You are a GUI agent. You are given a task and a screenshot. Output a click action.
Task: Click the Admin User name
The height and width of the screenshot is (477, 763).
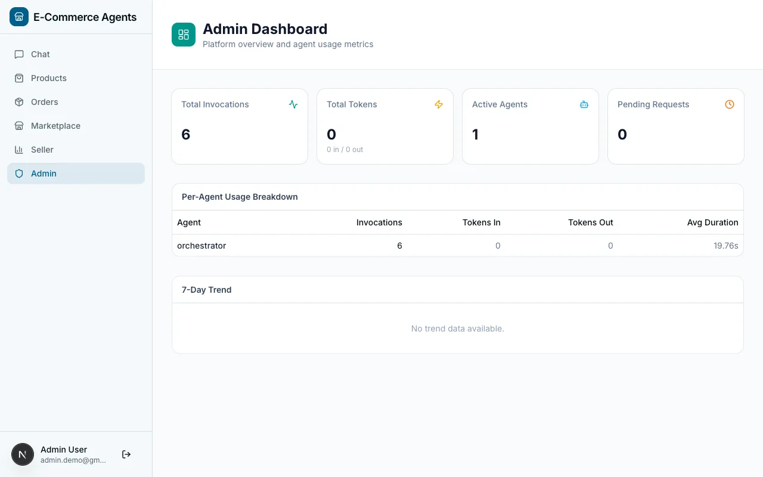[x=64, y=450]
